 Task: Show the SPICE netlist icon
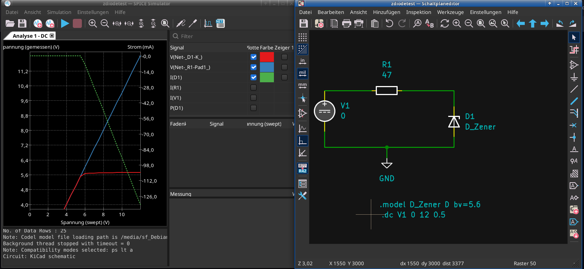click(220, 23)
